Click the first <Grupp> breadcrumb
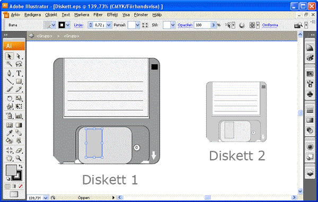This screenshot has height=202, width=318. [45, 36]
